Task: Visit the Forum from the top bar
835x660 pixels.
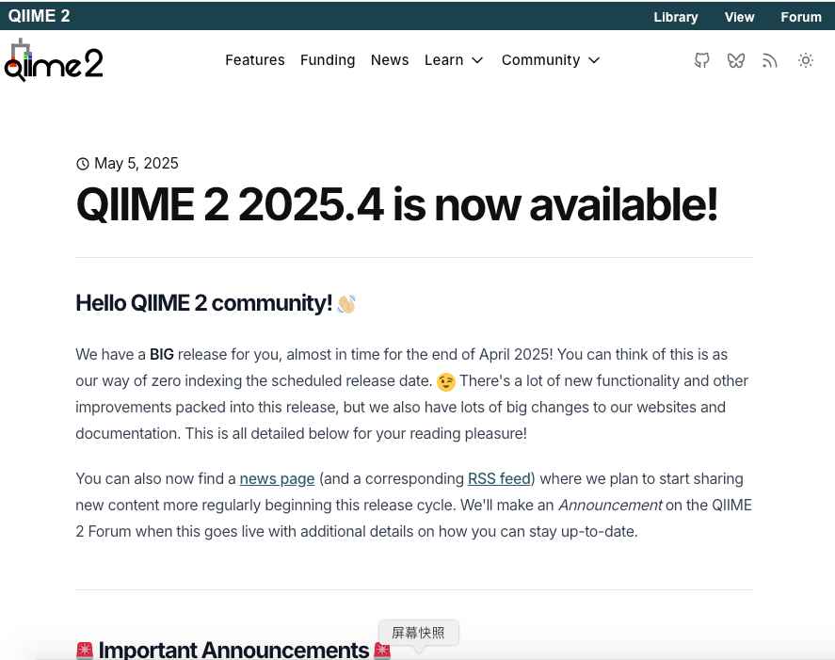Action: pos(801,17)
